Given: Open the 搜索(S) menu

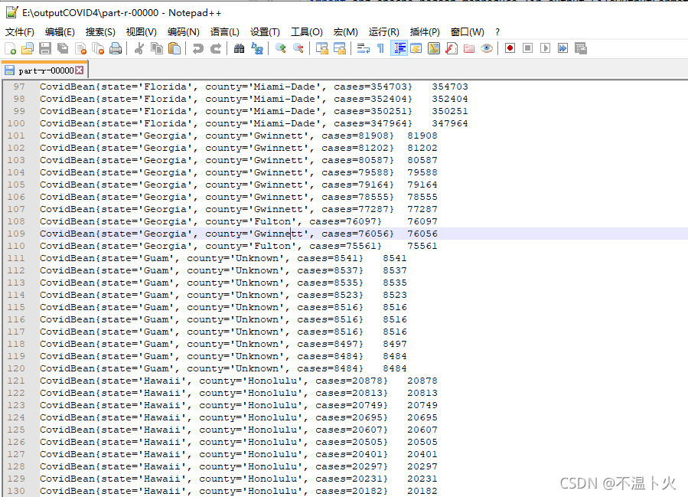Looking at the screenshot, I should (x=100, y=32).
